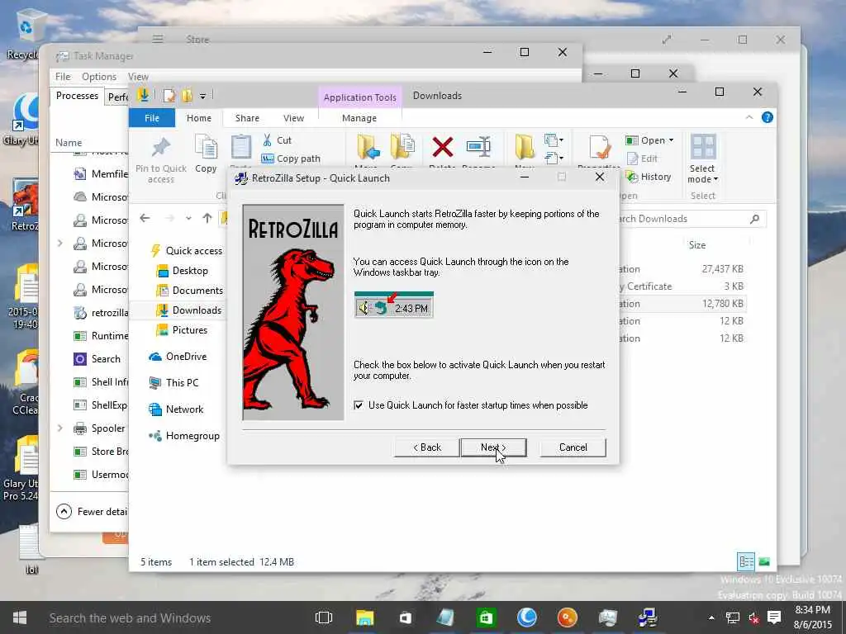Open the Open dropdown in ribbon

click(x=650, y=140)
